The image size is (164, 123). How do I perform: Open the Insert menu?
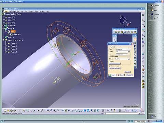pos(31,11)
